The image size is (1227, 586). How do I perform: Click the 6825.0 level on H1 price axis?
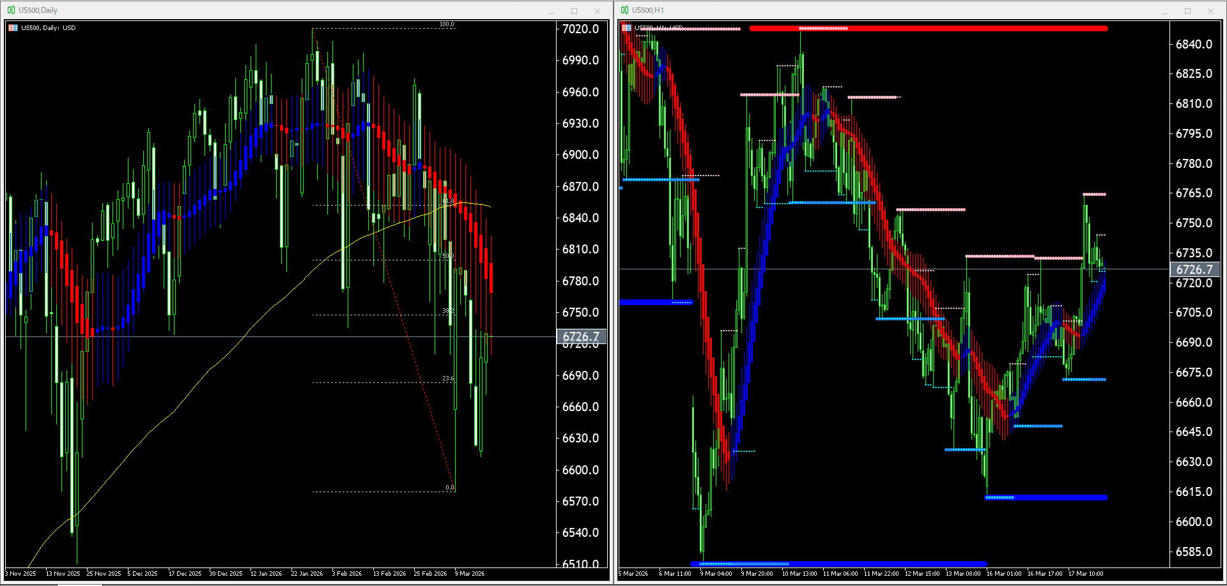pyautogui.click(x=1194, y=73)
